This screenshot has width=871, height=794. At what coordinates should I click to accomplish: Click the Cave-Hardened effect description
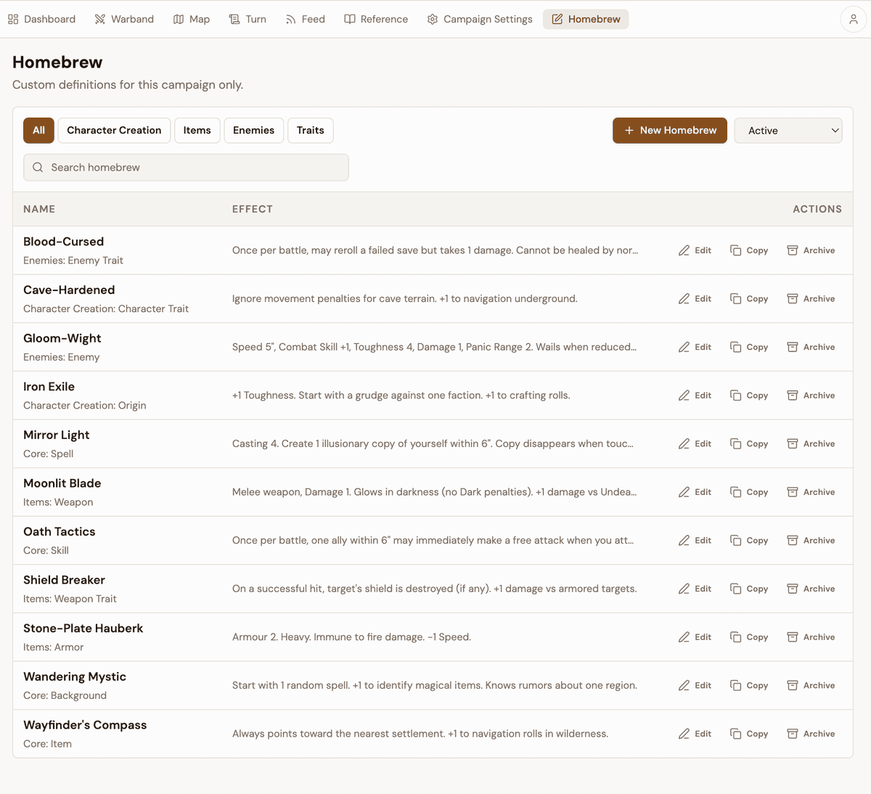(405, 299)
